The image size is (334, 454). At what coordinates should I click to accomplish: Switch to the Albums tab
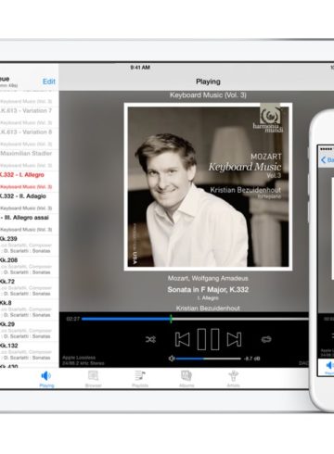186,379
